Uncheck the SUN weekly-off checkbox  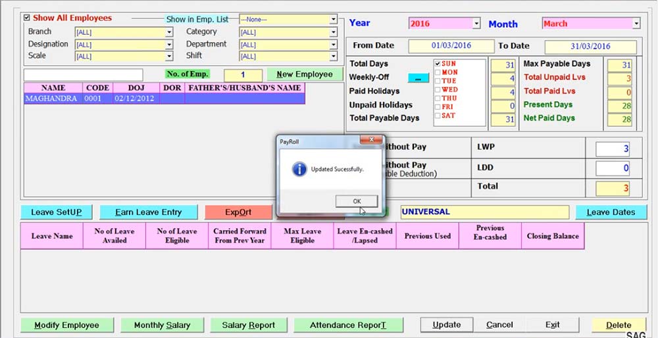[438, 64]
